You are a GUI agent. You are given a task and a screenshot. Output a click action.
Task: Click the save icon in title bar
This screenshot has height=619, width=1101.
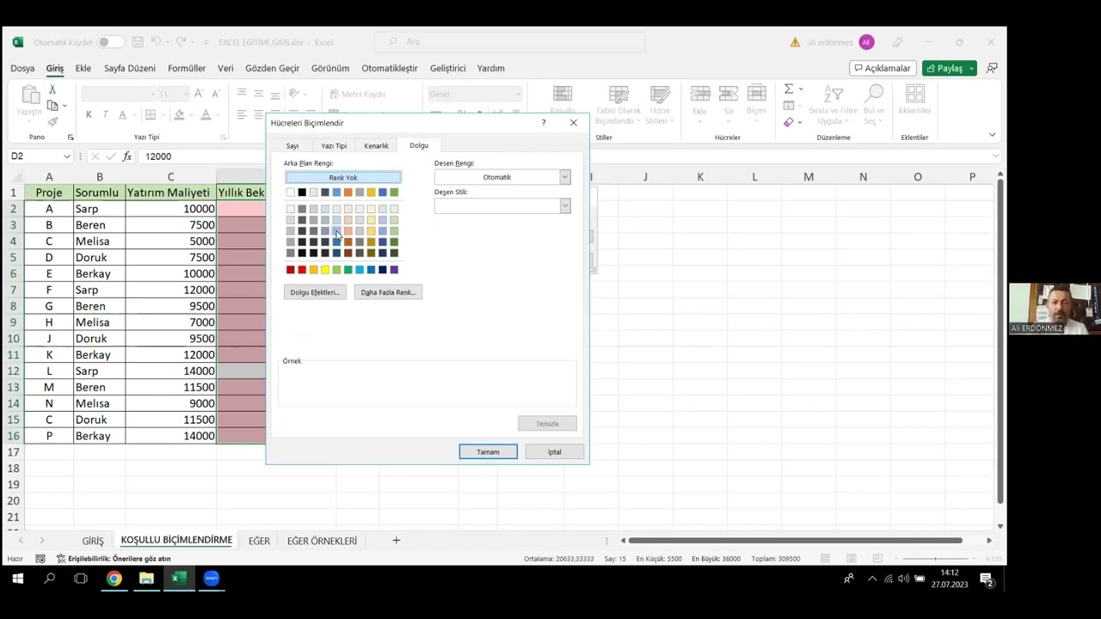point(136,41)
